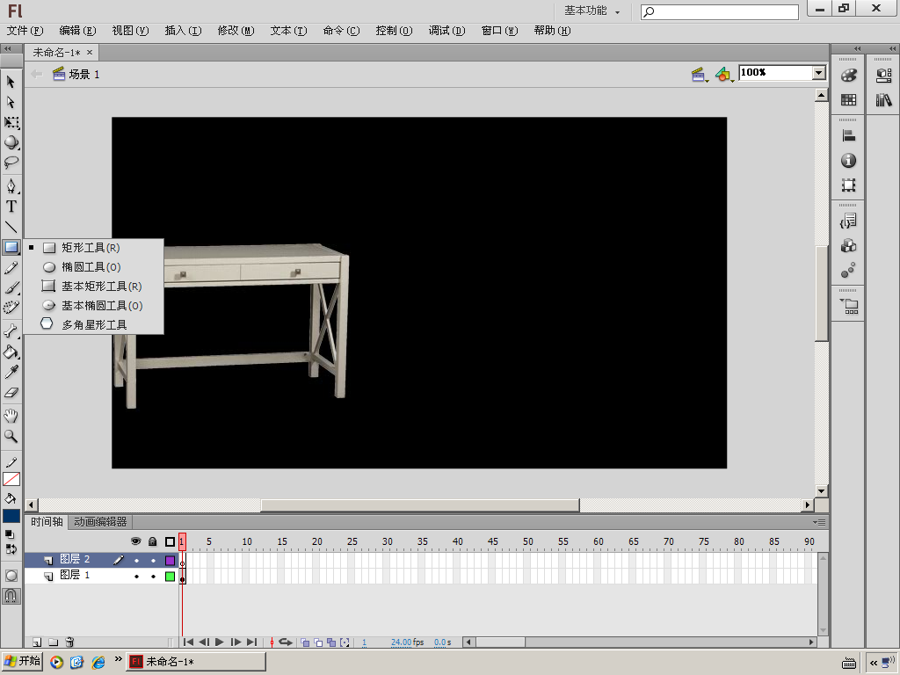Choose 椭圆工具(O) from flyout

[x=93, y=267]
